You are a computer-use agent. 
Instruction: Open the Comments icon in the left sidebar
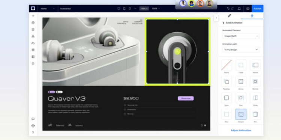(x=33, y=119)
